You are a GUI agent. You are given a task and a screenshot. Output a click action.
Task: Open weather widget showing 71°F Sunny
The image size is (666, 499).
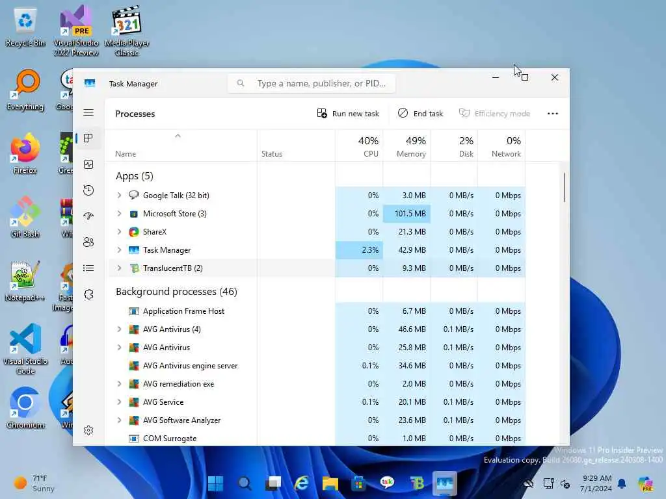(34, 483)
